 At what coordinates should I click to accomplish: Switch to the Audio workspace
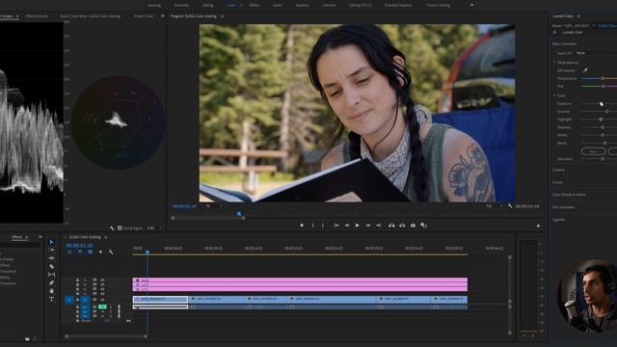[278, 5]
